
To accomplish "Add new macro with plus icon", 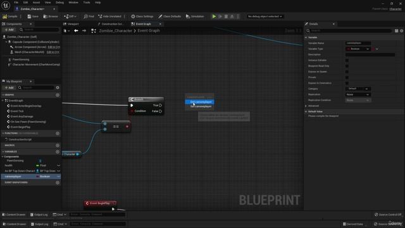I will 58,145.
